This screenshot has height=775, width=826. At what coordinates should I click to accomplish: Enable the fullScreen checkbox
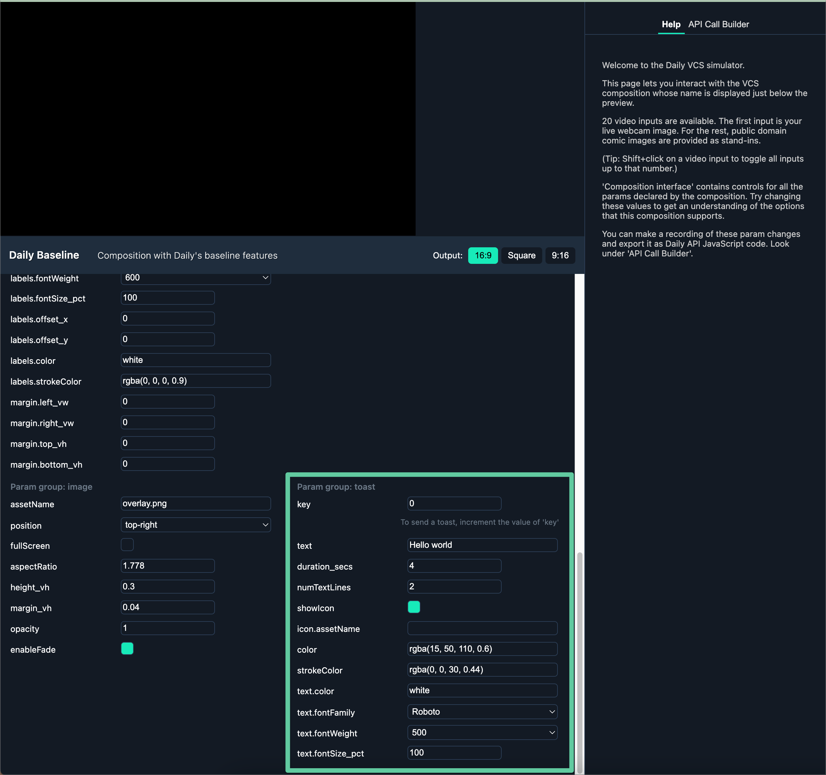(127, 545)
